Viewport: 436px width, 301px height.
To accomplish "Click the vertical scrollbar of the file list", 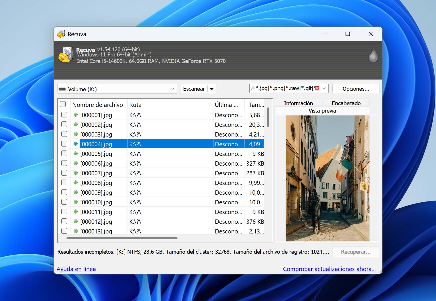I will pos(268,117).
